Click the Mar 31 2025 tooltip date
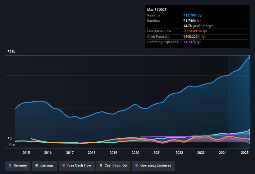The image size is (255, 174). tap(157, 10)
